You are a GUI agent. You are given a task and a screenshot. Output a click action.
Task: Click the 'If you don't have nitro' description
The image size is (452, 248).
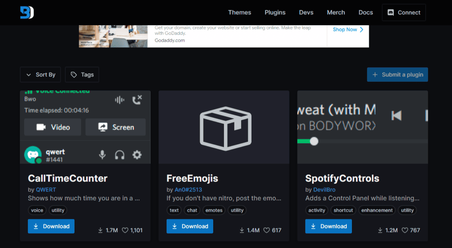[224, 198]
